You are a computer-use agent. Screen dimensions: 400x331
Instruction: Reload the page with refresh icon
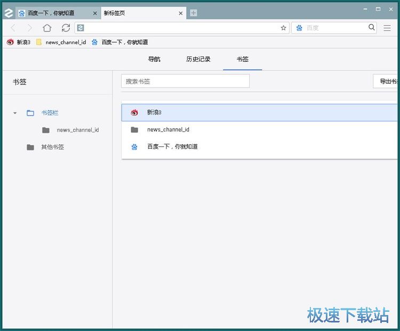pos(66,28)
